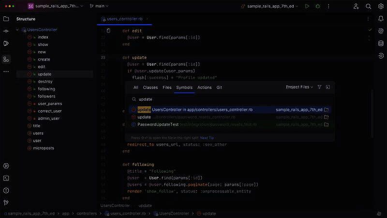This screenshot has height=218, width=387.
Task: Show more tool windows ellipsis
Action: point(6,72)
